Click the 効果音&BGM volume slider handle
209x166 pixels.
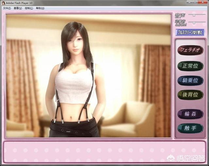pyautogui.click(x=194, y=23)
